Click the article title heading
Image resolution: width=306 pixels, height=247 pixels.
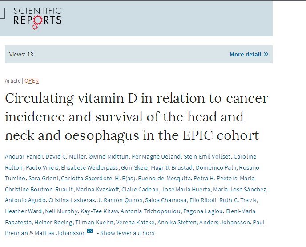pyautogui.click(x=137, y=117)
